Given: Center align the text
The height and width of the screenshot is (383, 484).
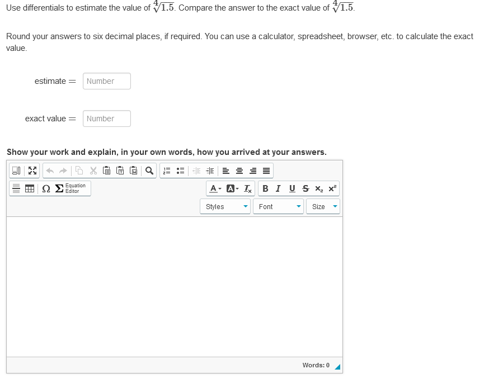Looking at the screenshot, I should (x=239, y=171).
